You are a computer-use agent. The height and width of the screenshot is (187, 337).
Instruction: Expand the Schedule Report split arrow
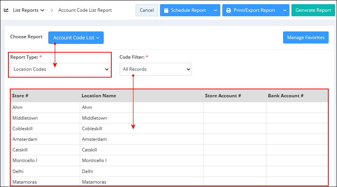[215, 10]
